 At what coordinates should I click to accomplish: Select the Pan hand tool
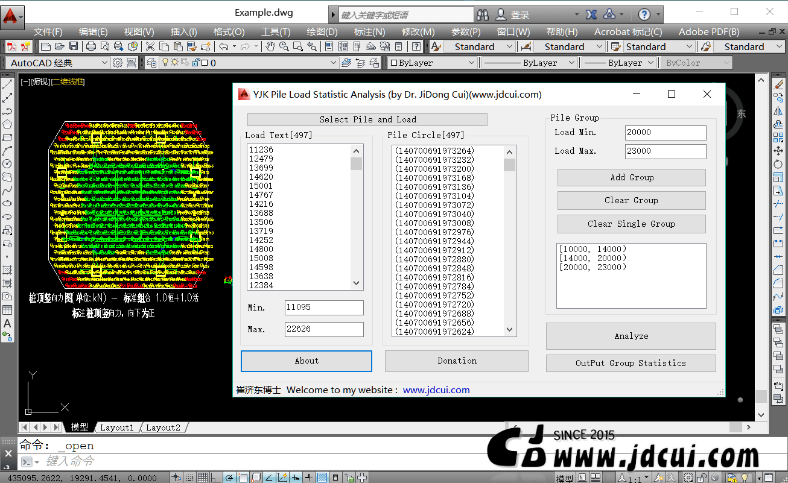click(270, 46)
